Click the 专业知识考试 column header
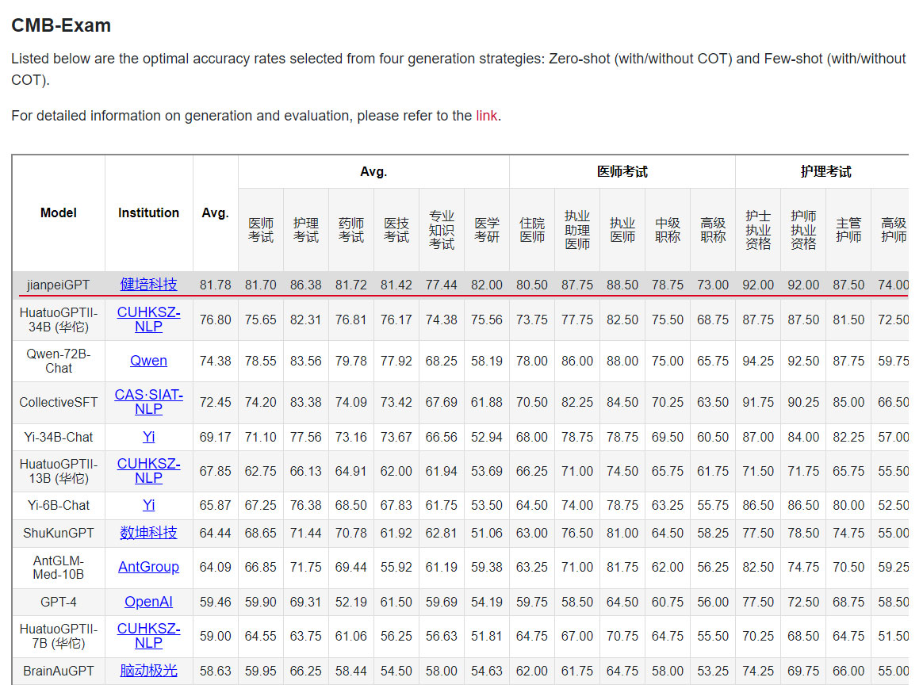923x685 pixels. (x=442, y=230)
